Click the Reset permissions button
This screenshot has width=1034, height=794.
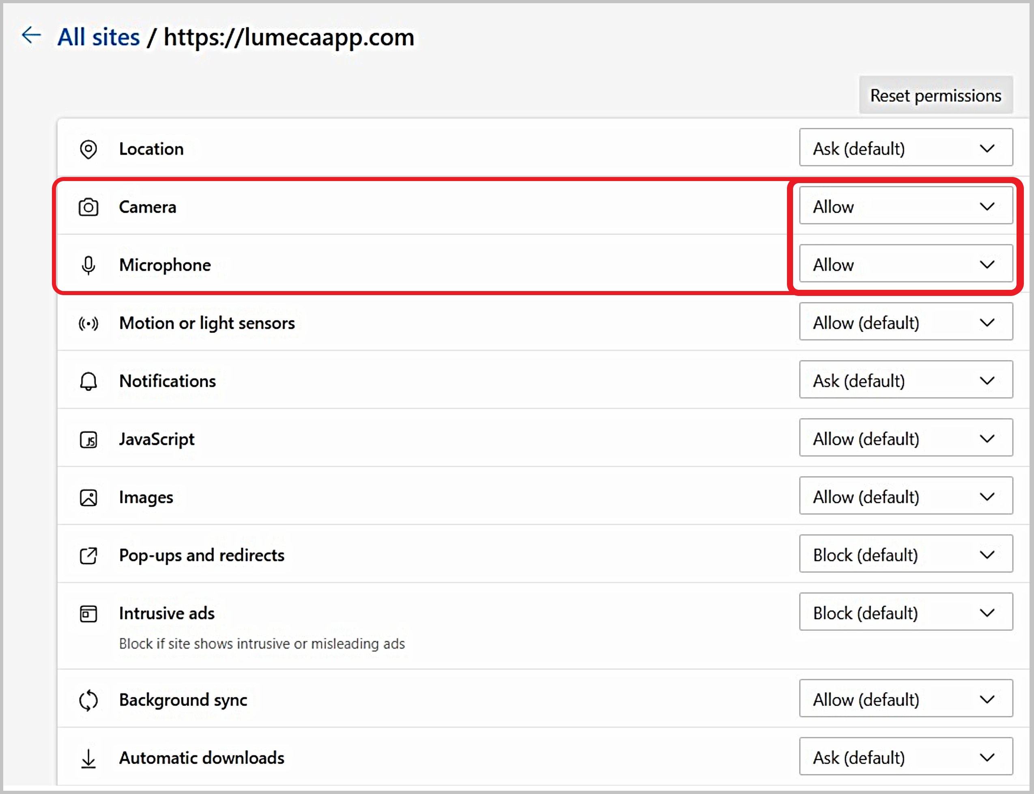click(x=935, y=96)
